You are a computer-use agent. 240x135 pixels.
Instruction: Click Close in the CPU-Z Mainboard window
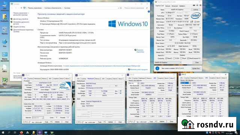click(120, 122)
